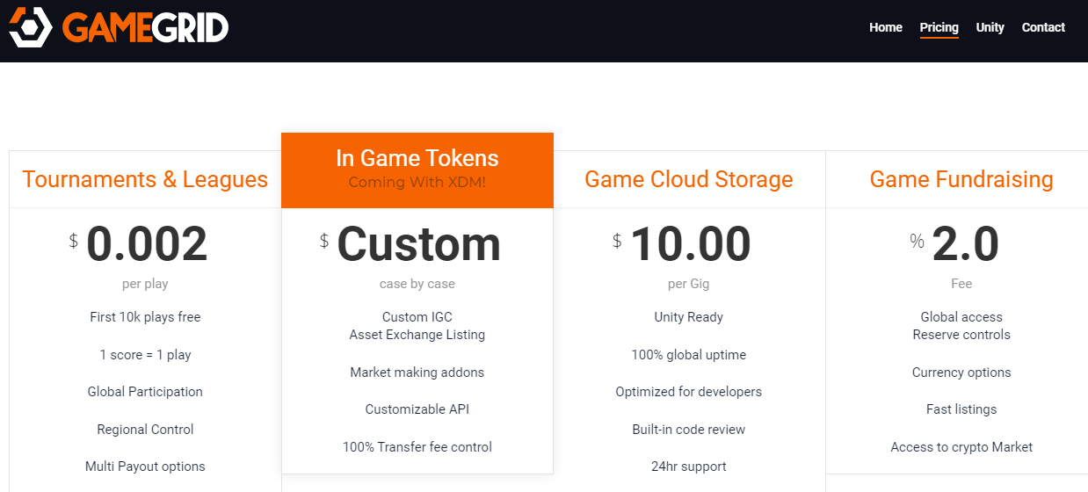The height and width of the screenshot is (492, 1088).
Task: Open the Home menu item
Action: [x=886, y=27]
